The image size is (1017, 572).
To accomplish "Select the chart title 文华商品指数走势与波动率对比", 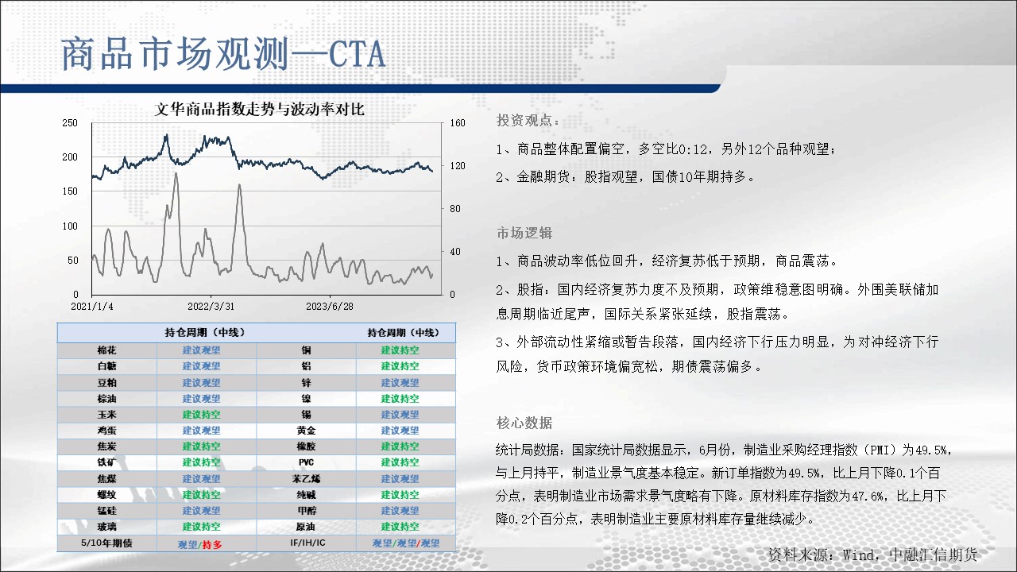I will click(259, 110).
